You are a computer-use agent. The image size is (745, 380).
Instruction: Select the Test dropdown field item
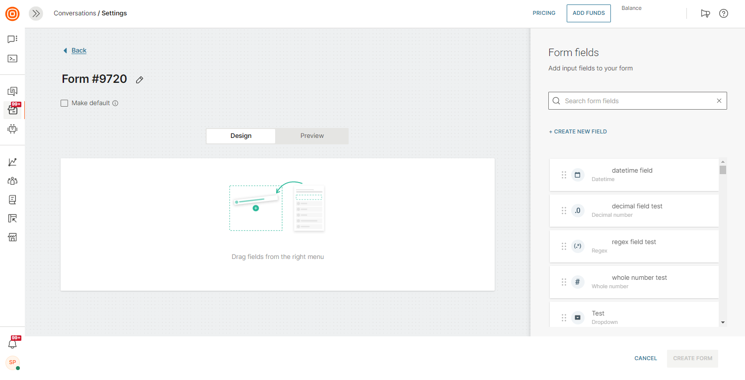(x=634, y=317)
